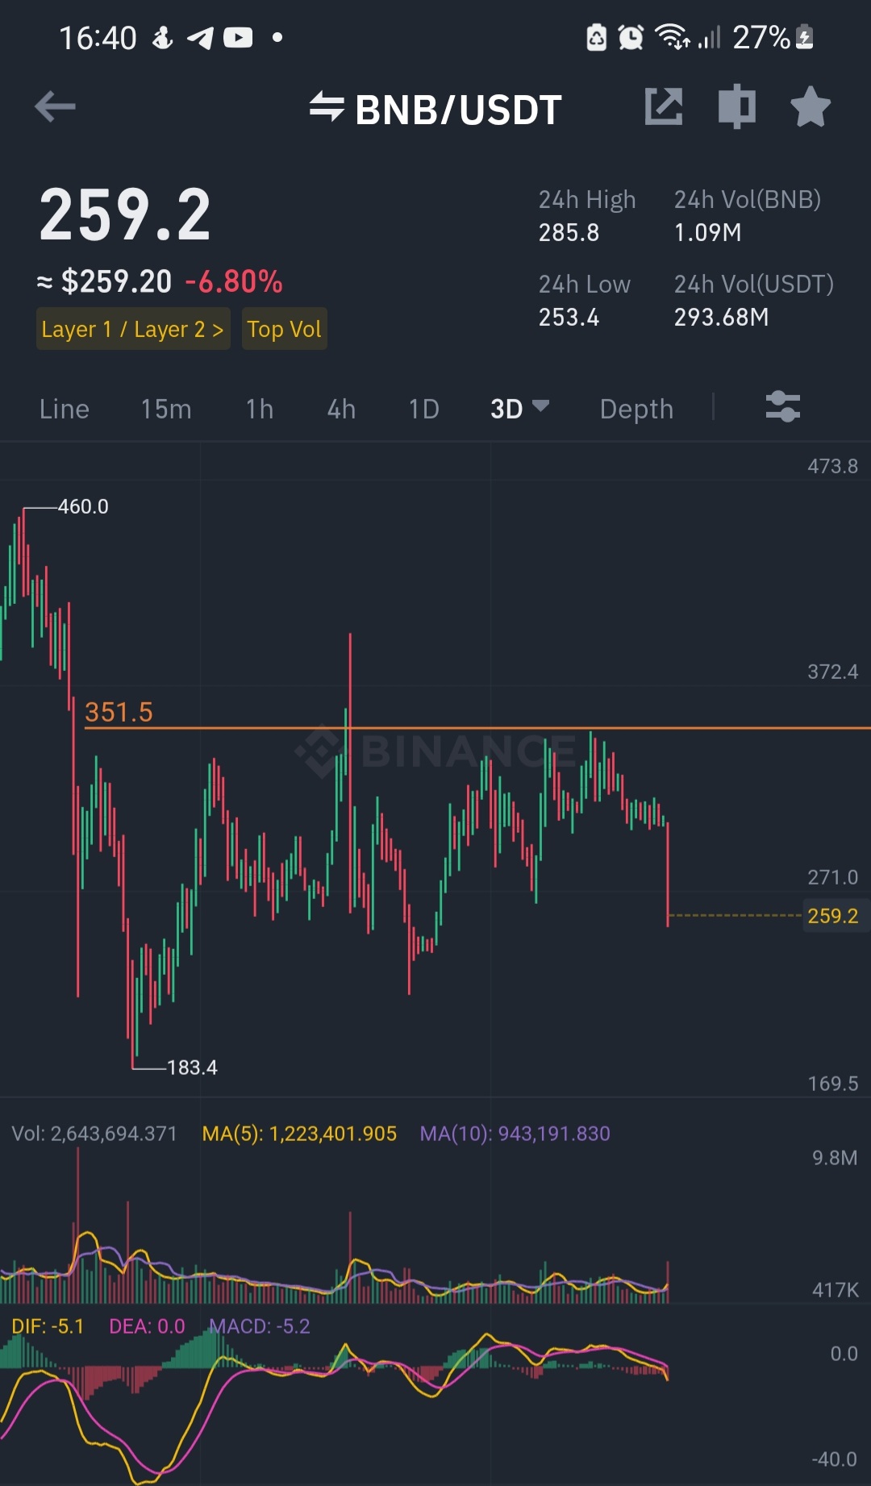Tap the 24h Low value 253.4
The height and width of the screenshot is (1486, 871).
click(x=569, y=318)
